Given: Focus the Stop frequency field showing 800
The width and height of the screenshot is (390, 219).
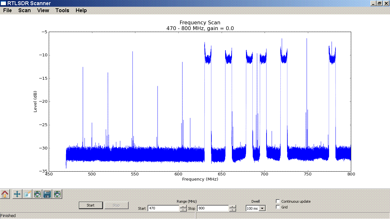Looking at the screenshot, I should pyautogui.click(x=213, y=208).
